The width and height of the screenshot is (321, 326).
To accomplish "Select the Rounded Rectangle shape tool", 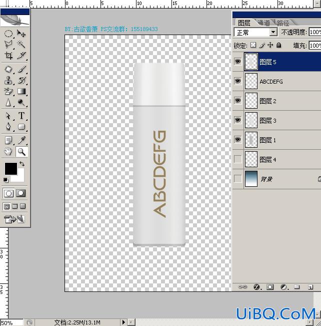I will coord(21,127).
